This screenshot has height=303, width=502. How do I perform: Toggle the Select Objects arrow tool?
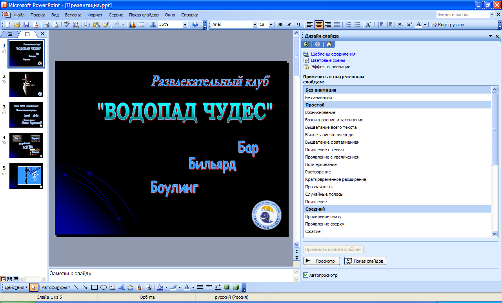point(33,287)
